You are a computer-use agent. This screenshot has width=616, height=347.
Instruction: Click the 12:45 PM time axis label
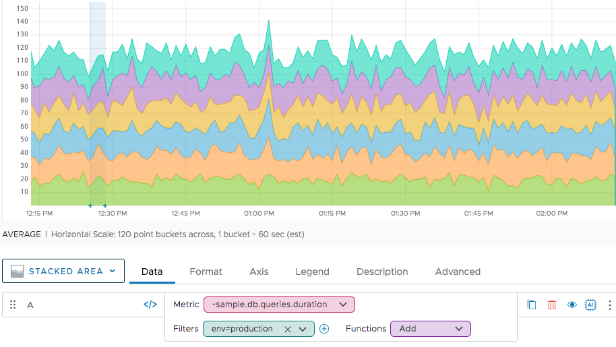pyautogui.click(x=185, y=214)
